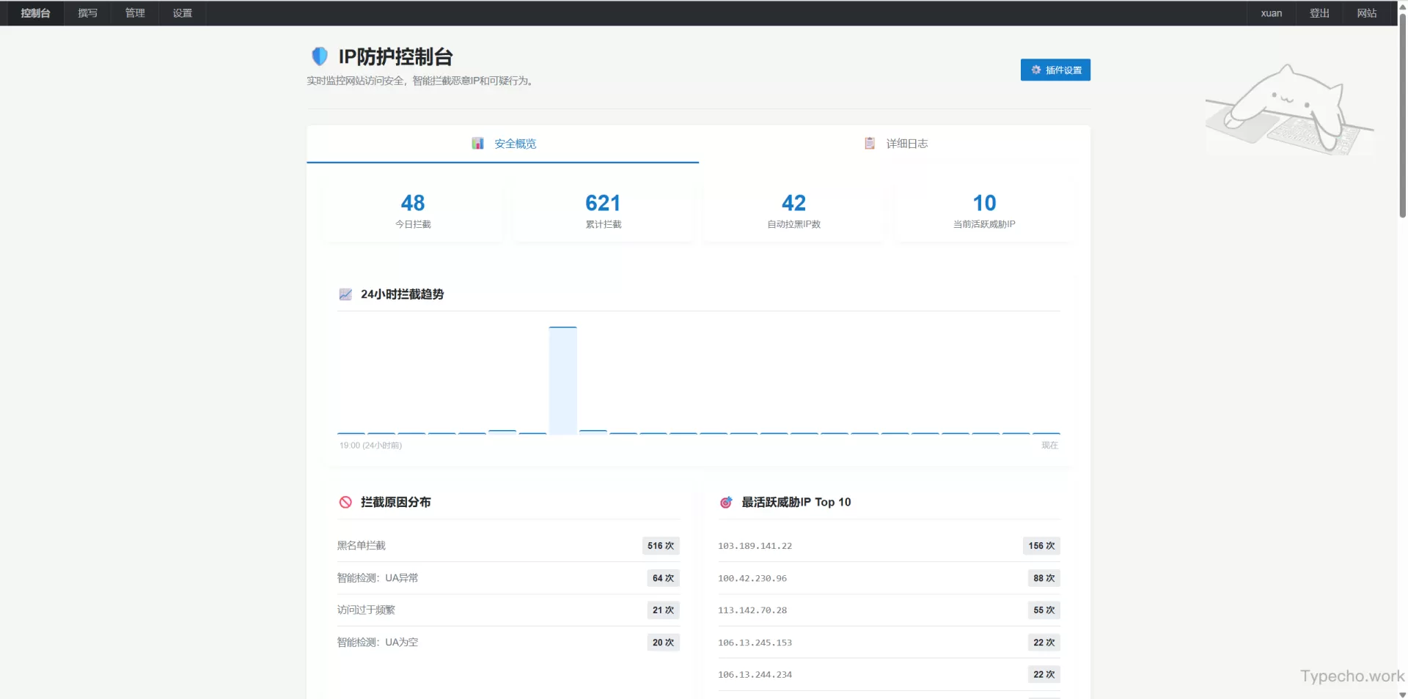Click the target icon beside 最活跃威胁IP

[726, 503]
